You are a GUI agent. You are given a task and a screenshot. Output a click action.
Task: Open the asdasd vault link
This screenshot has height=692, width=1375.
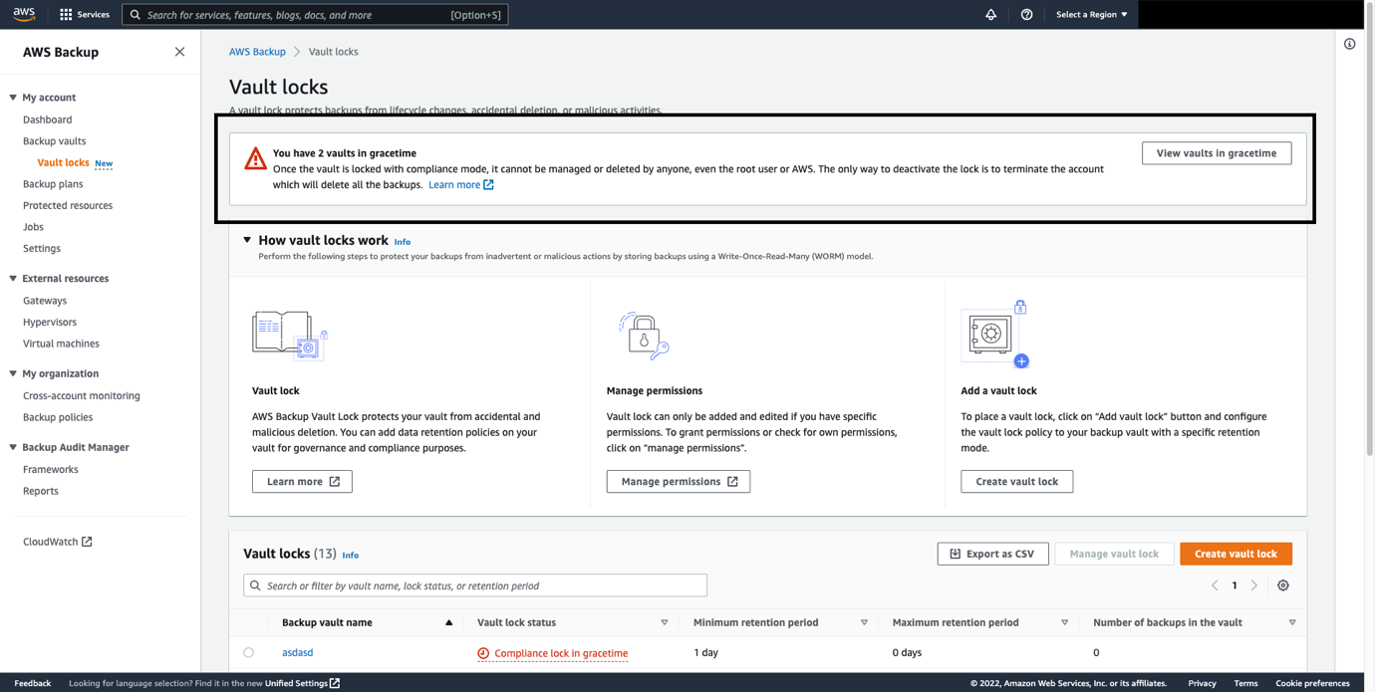[298, 653]
